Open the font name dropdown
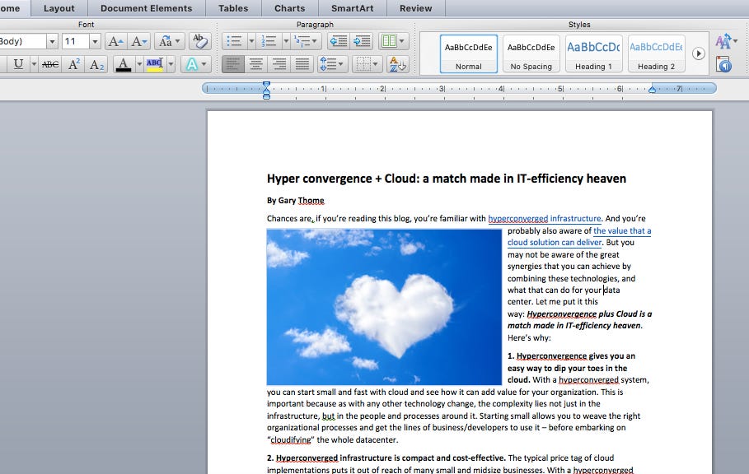The height and width of the screenshot is (474, 749). point(51,39)
